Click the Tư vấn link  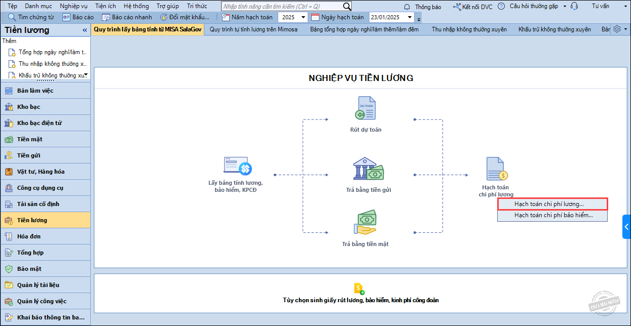click(601, 7)
